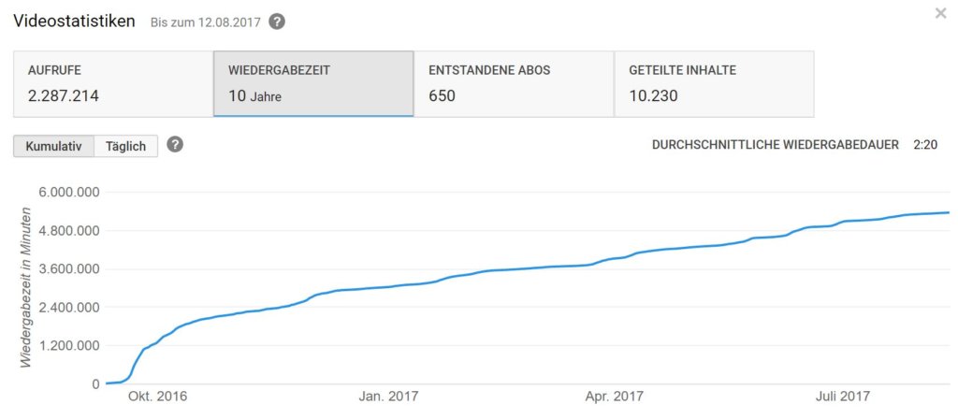Open the Entstandene Abos tab
Viewport: 958px width, 419px height.
click(x=514, y=83)
